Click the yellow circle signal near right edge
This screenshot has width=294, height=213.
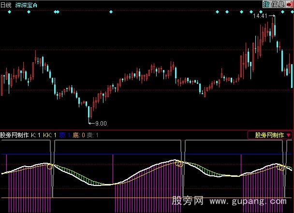pyautogui.click(x=281, y=168)
